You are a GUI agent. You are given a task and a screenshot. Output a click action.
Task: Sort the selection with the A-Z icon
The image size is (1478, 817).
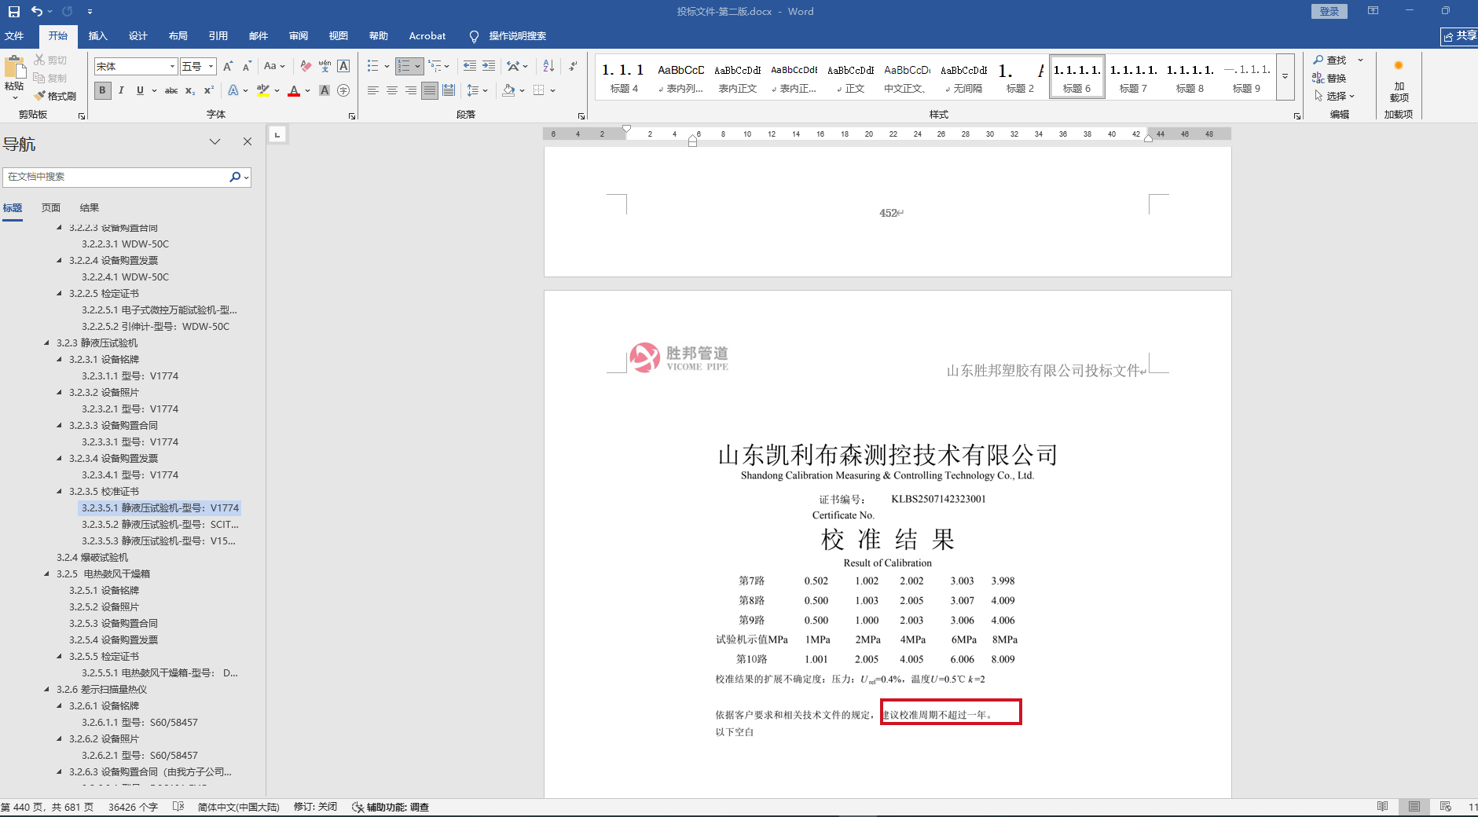pos(548,67)
